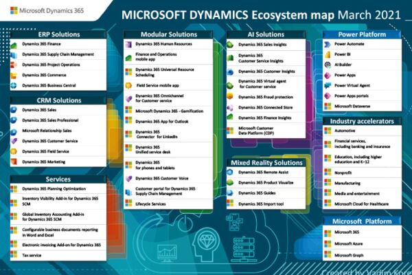Click the Dynamics 365 Marketing icon

[x=14, y=162]
